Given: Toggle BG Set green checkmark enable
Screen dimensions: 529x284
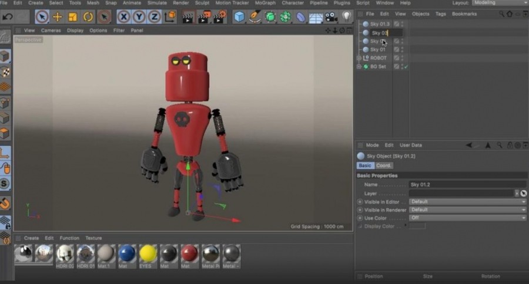Looking at the screenshot, I should 406,67.
